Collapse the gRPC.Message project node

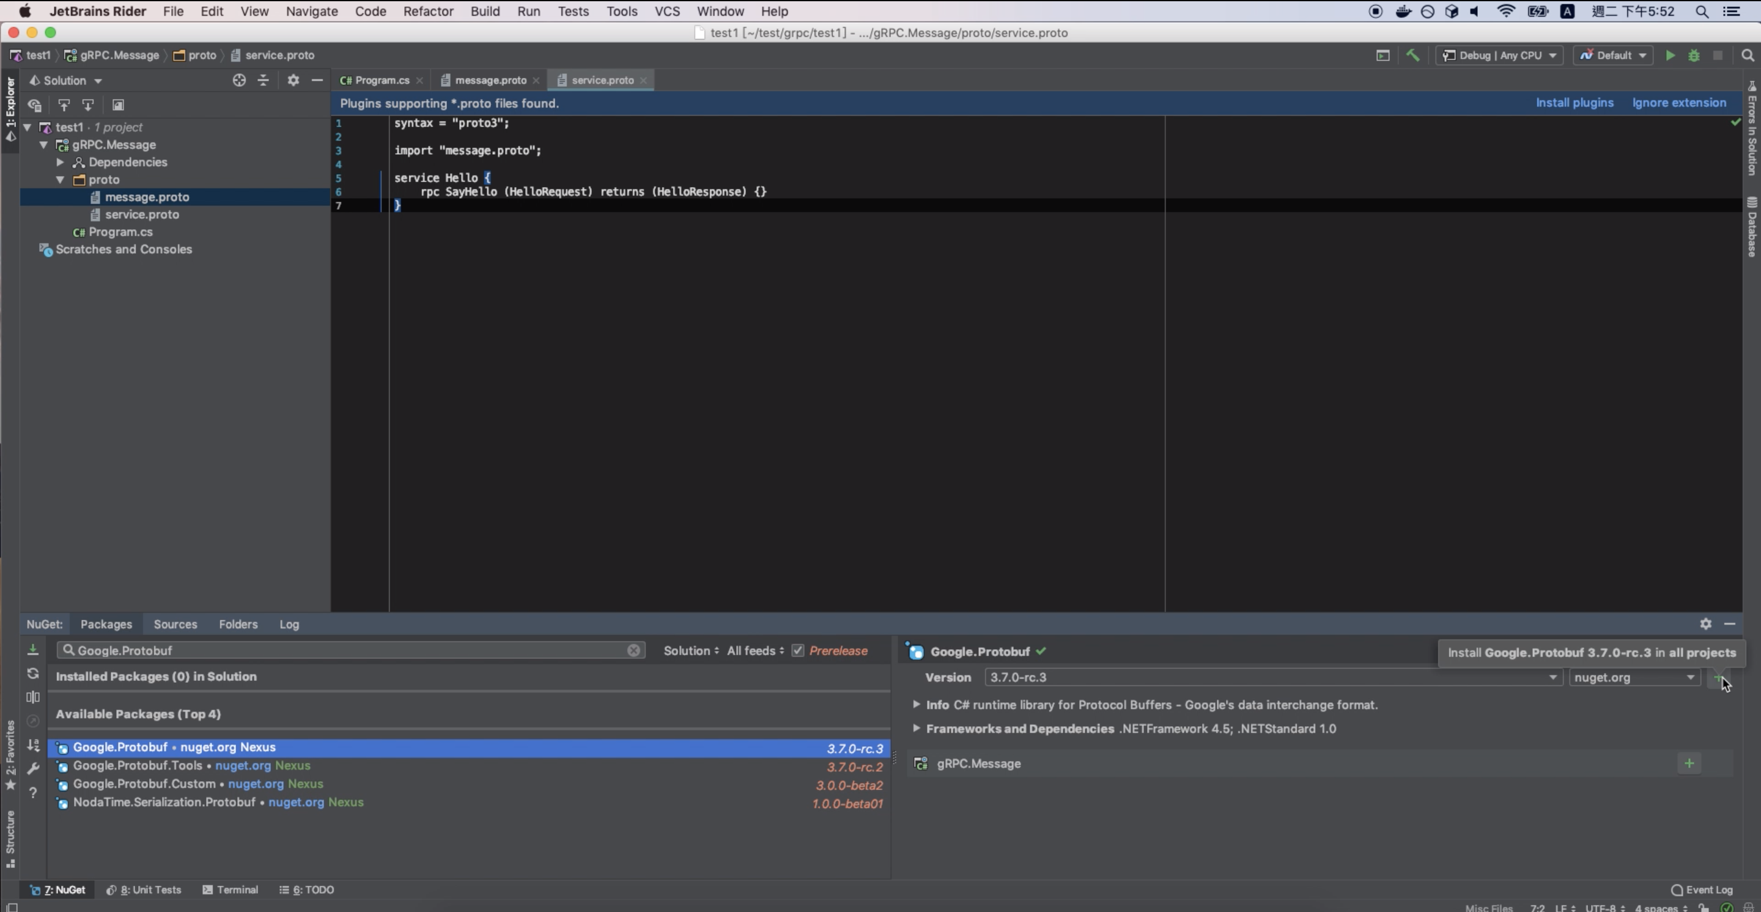pos(43,145)
